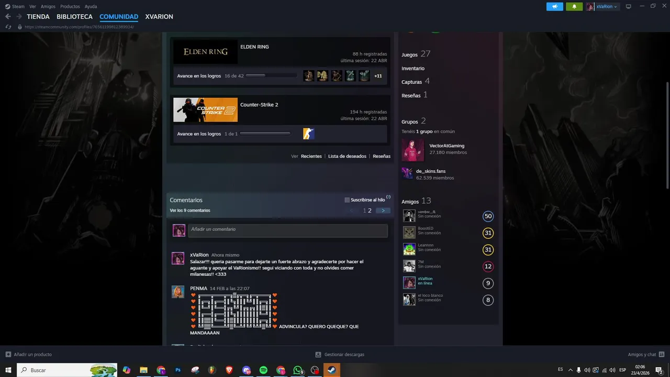This screenshot has height=377, width=670.
Task: Click the fifth Elden Ring achievement icon
Action: [x=364, y=76]
